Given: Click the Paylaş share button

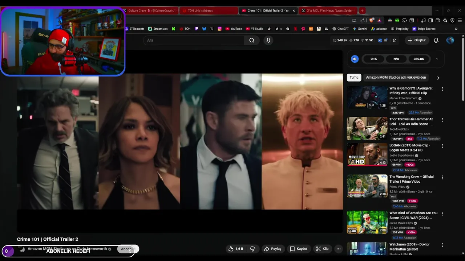Looking at the screenshot, I should (x=272, y=249).
